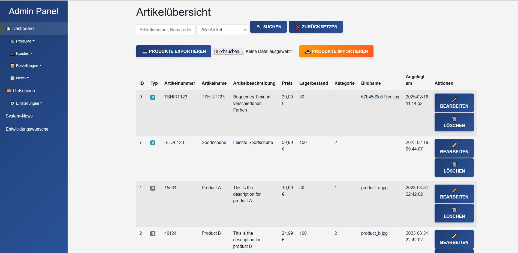Click the pencil icon for SHOE123 row
This screenshot has width=518, height=253.
(x=454, y=145)
